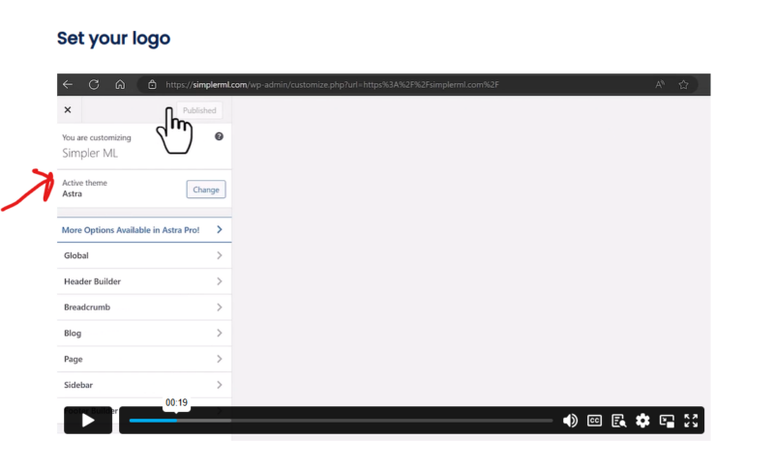Expand the Global settings section

(x=143, y=255)
